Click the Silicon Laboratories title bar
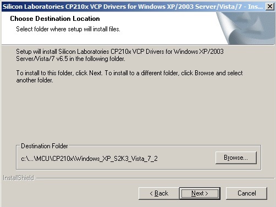Screen dimensions: 276x207 coord(133,7)
